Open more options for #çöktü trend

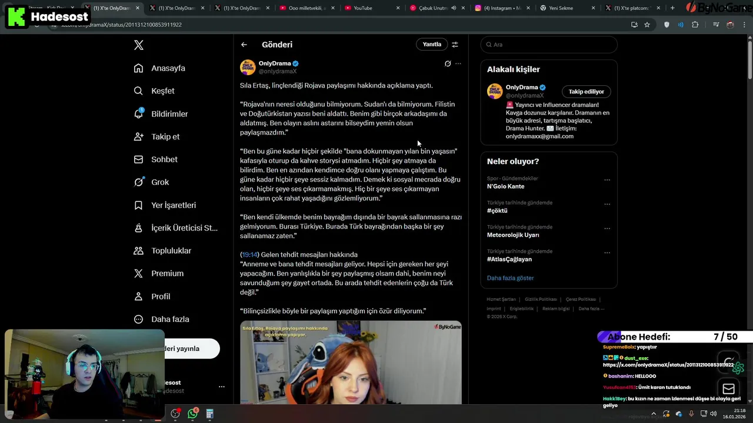(607, 204)
